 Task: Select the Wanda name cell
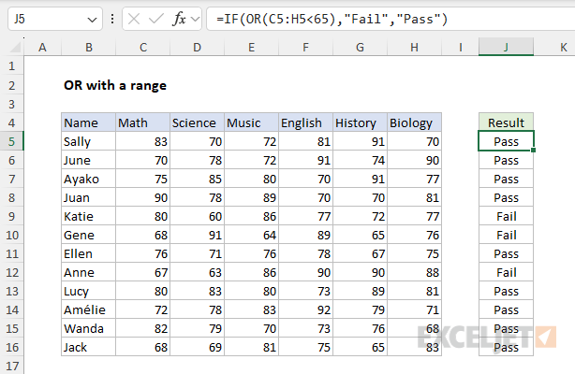[88, 328]
